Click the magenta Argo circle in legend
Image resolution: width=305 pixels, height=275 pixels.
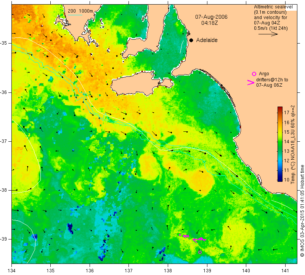tap(254, 74)
